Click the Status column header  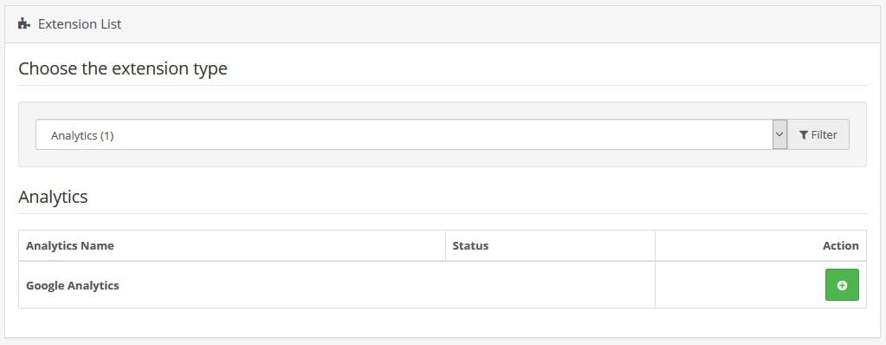pos(470,245)
